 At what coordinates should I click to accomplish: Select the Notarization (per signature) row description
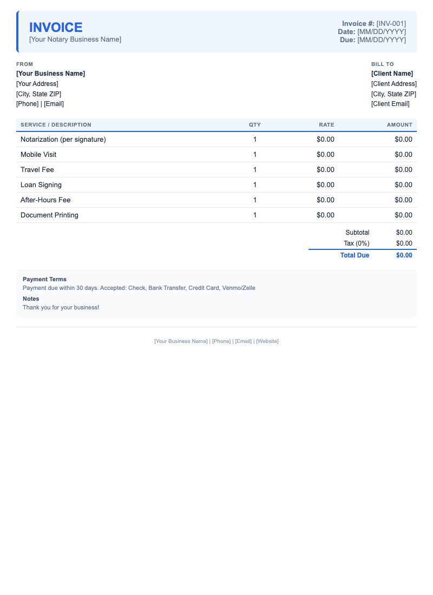pyautogui.click(x=63, y=140)
